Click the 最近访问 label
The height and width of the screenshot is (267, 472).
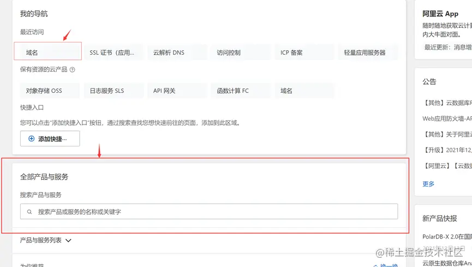pos(32,32)
